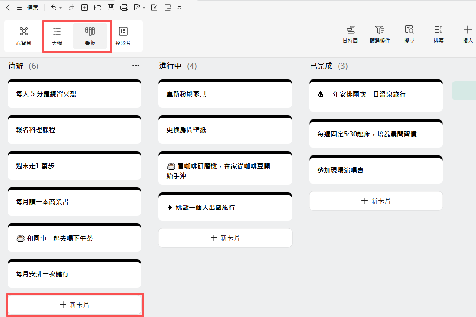The height and width of the screenshot is (317, 476).
Task: Open the export dropdown arrow
Action: coord(144,7)
